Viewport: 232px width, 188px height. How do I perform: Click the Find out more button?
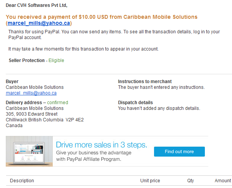(179, 152)
